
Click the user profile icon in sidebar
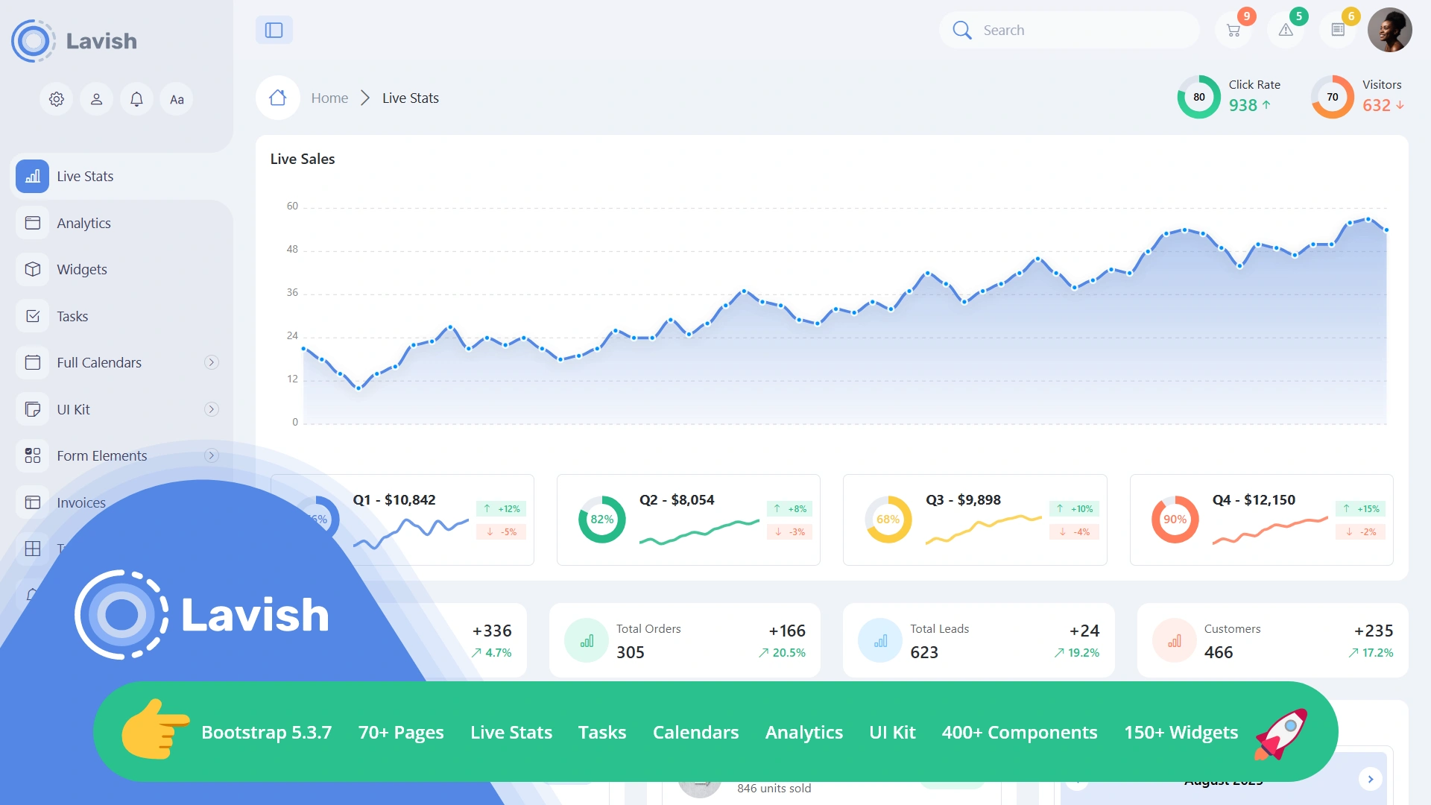click(96, 98)
